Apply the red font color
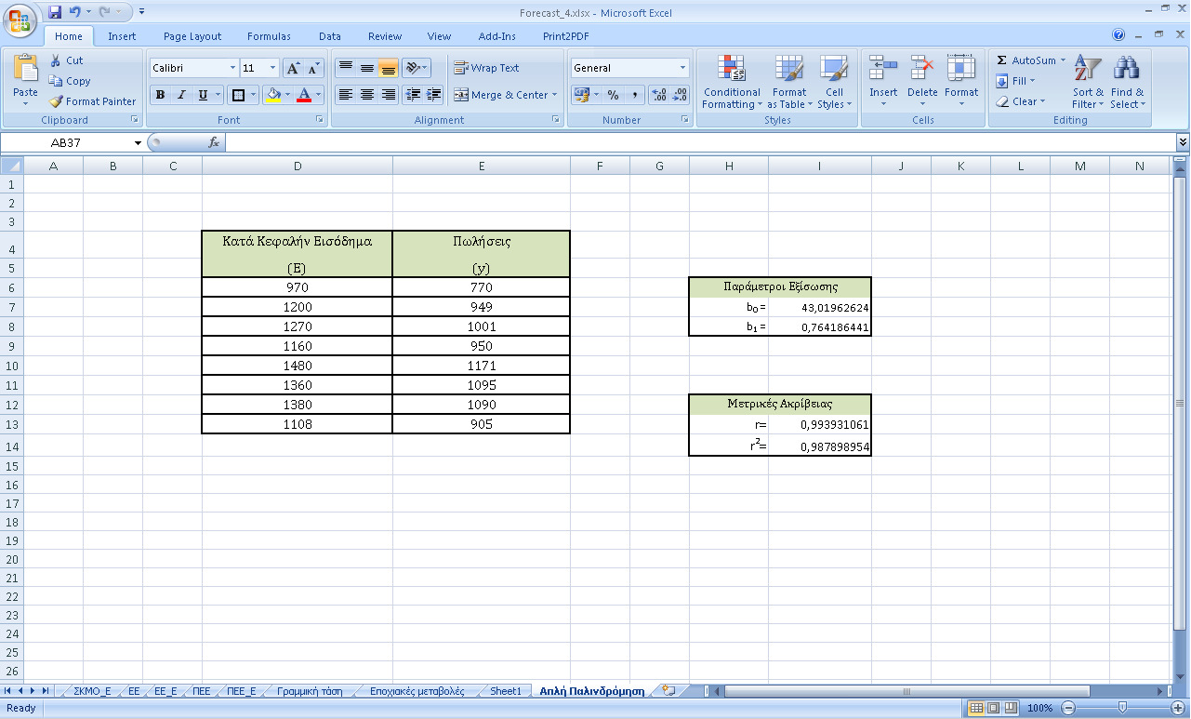Viewport: 1191px width, 719px height. click(x=304, y=95)
